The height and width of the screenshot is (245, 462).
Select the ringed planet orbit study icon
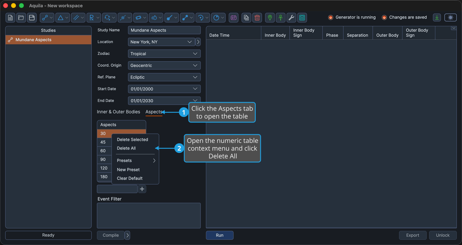[x=138, y=18]
